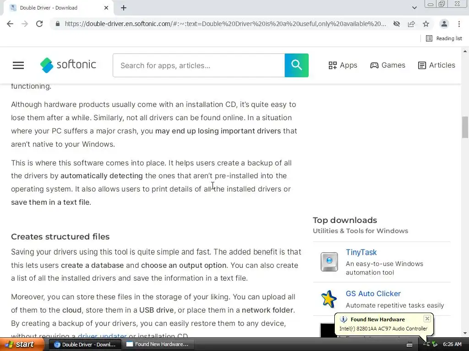Share this page via share icon
The height and width of the screenshot is (351, 469).
click(x=411, y=24)
